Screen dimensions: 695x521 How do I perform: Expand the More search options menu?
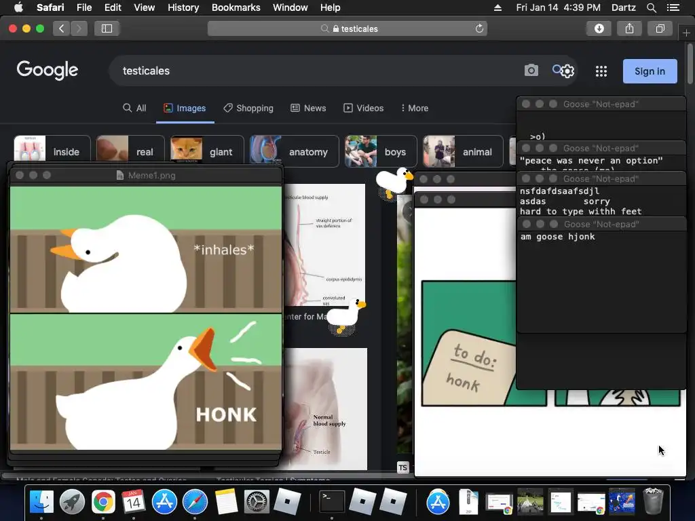415,108
